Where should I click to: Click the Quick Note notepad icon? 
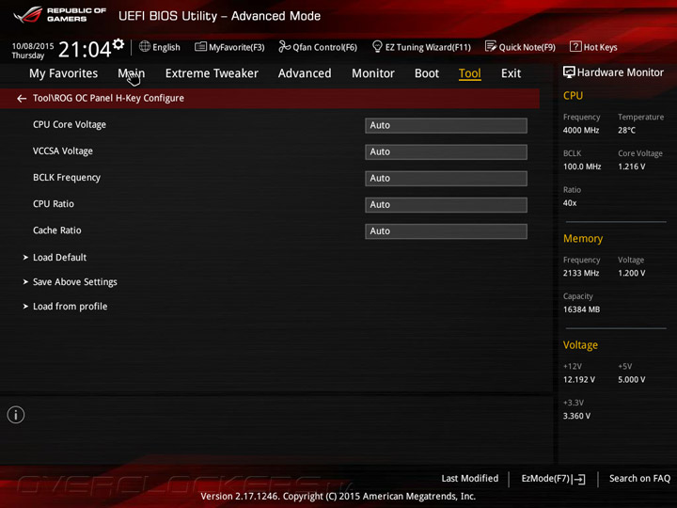(x=491, y=46)
